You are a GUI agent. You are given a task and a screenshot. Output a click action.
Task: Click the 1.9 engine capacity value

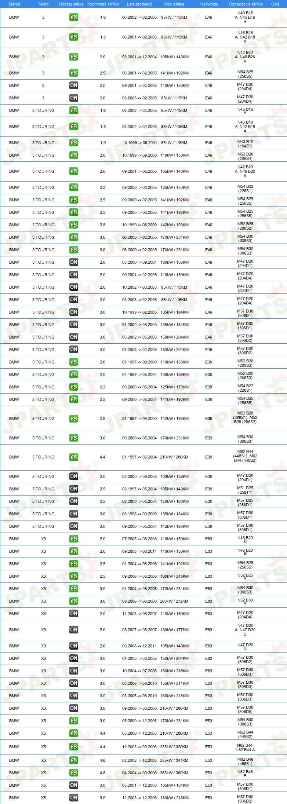click(103, 143)
